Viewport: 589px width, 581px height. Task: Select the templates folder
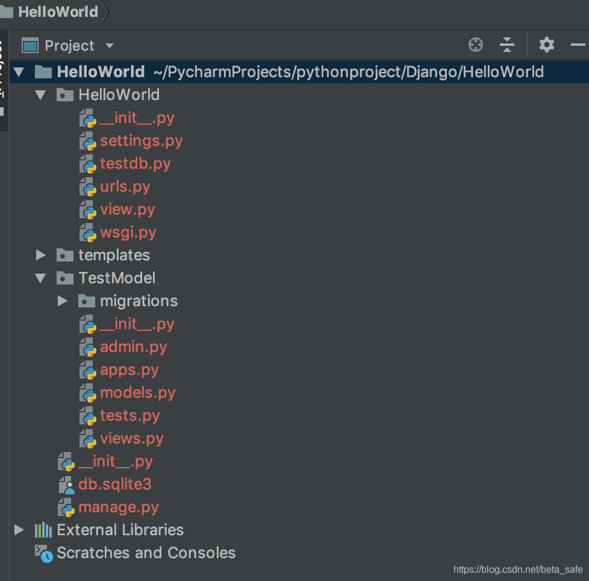(x=114, y=255)
